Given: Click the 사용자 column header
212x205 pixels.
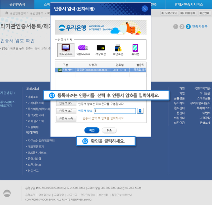Looking at the screenshot, I should point(93,65).
